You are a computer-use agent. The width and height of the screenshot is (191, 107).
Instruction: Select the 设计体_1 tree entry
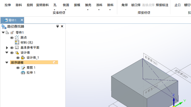(x=33, y=58)
